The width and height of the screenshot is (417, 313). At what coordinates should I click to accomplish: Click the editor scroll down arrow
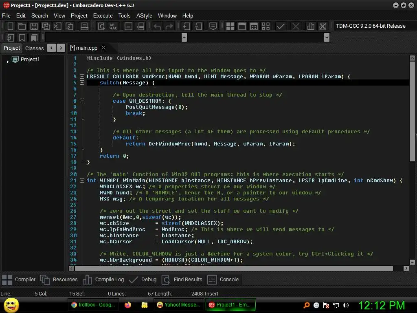tap(412, 262)
